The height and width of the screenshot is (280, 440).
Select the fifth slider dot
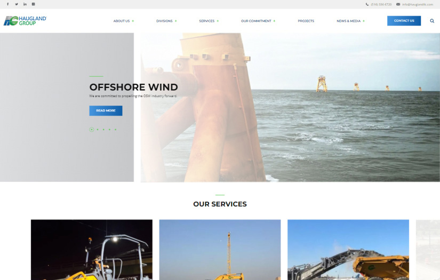(115, 130)
